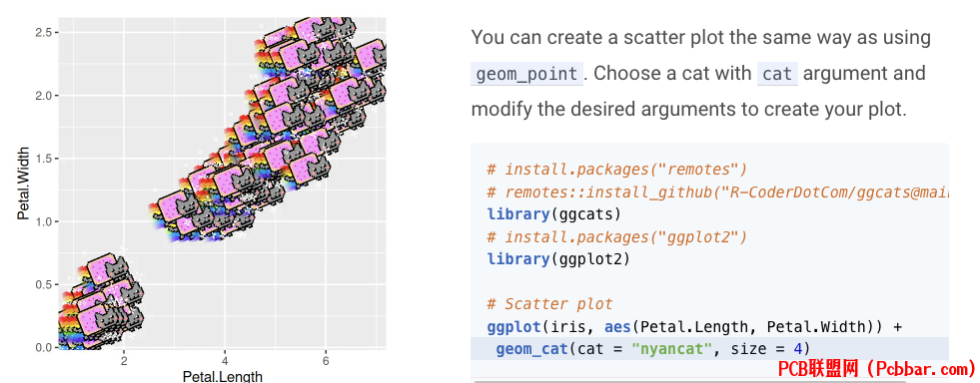Click the inline cat argument code
This screenshot has height=383, width=980.
coord(777,74)
